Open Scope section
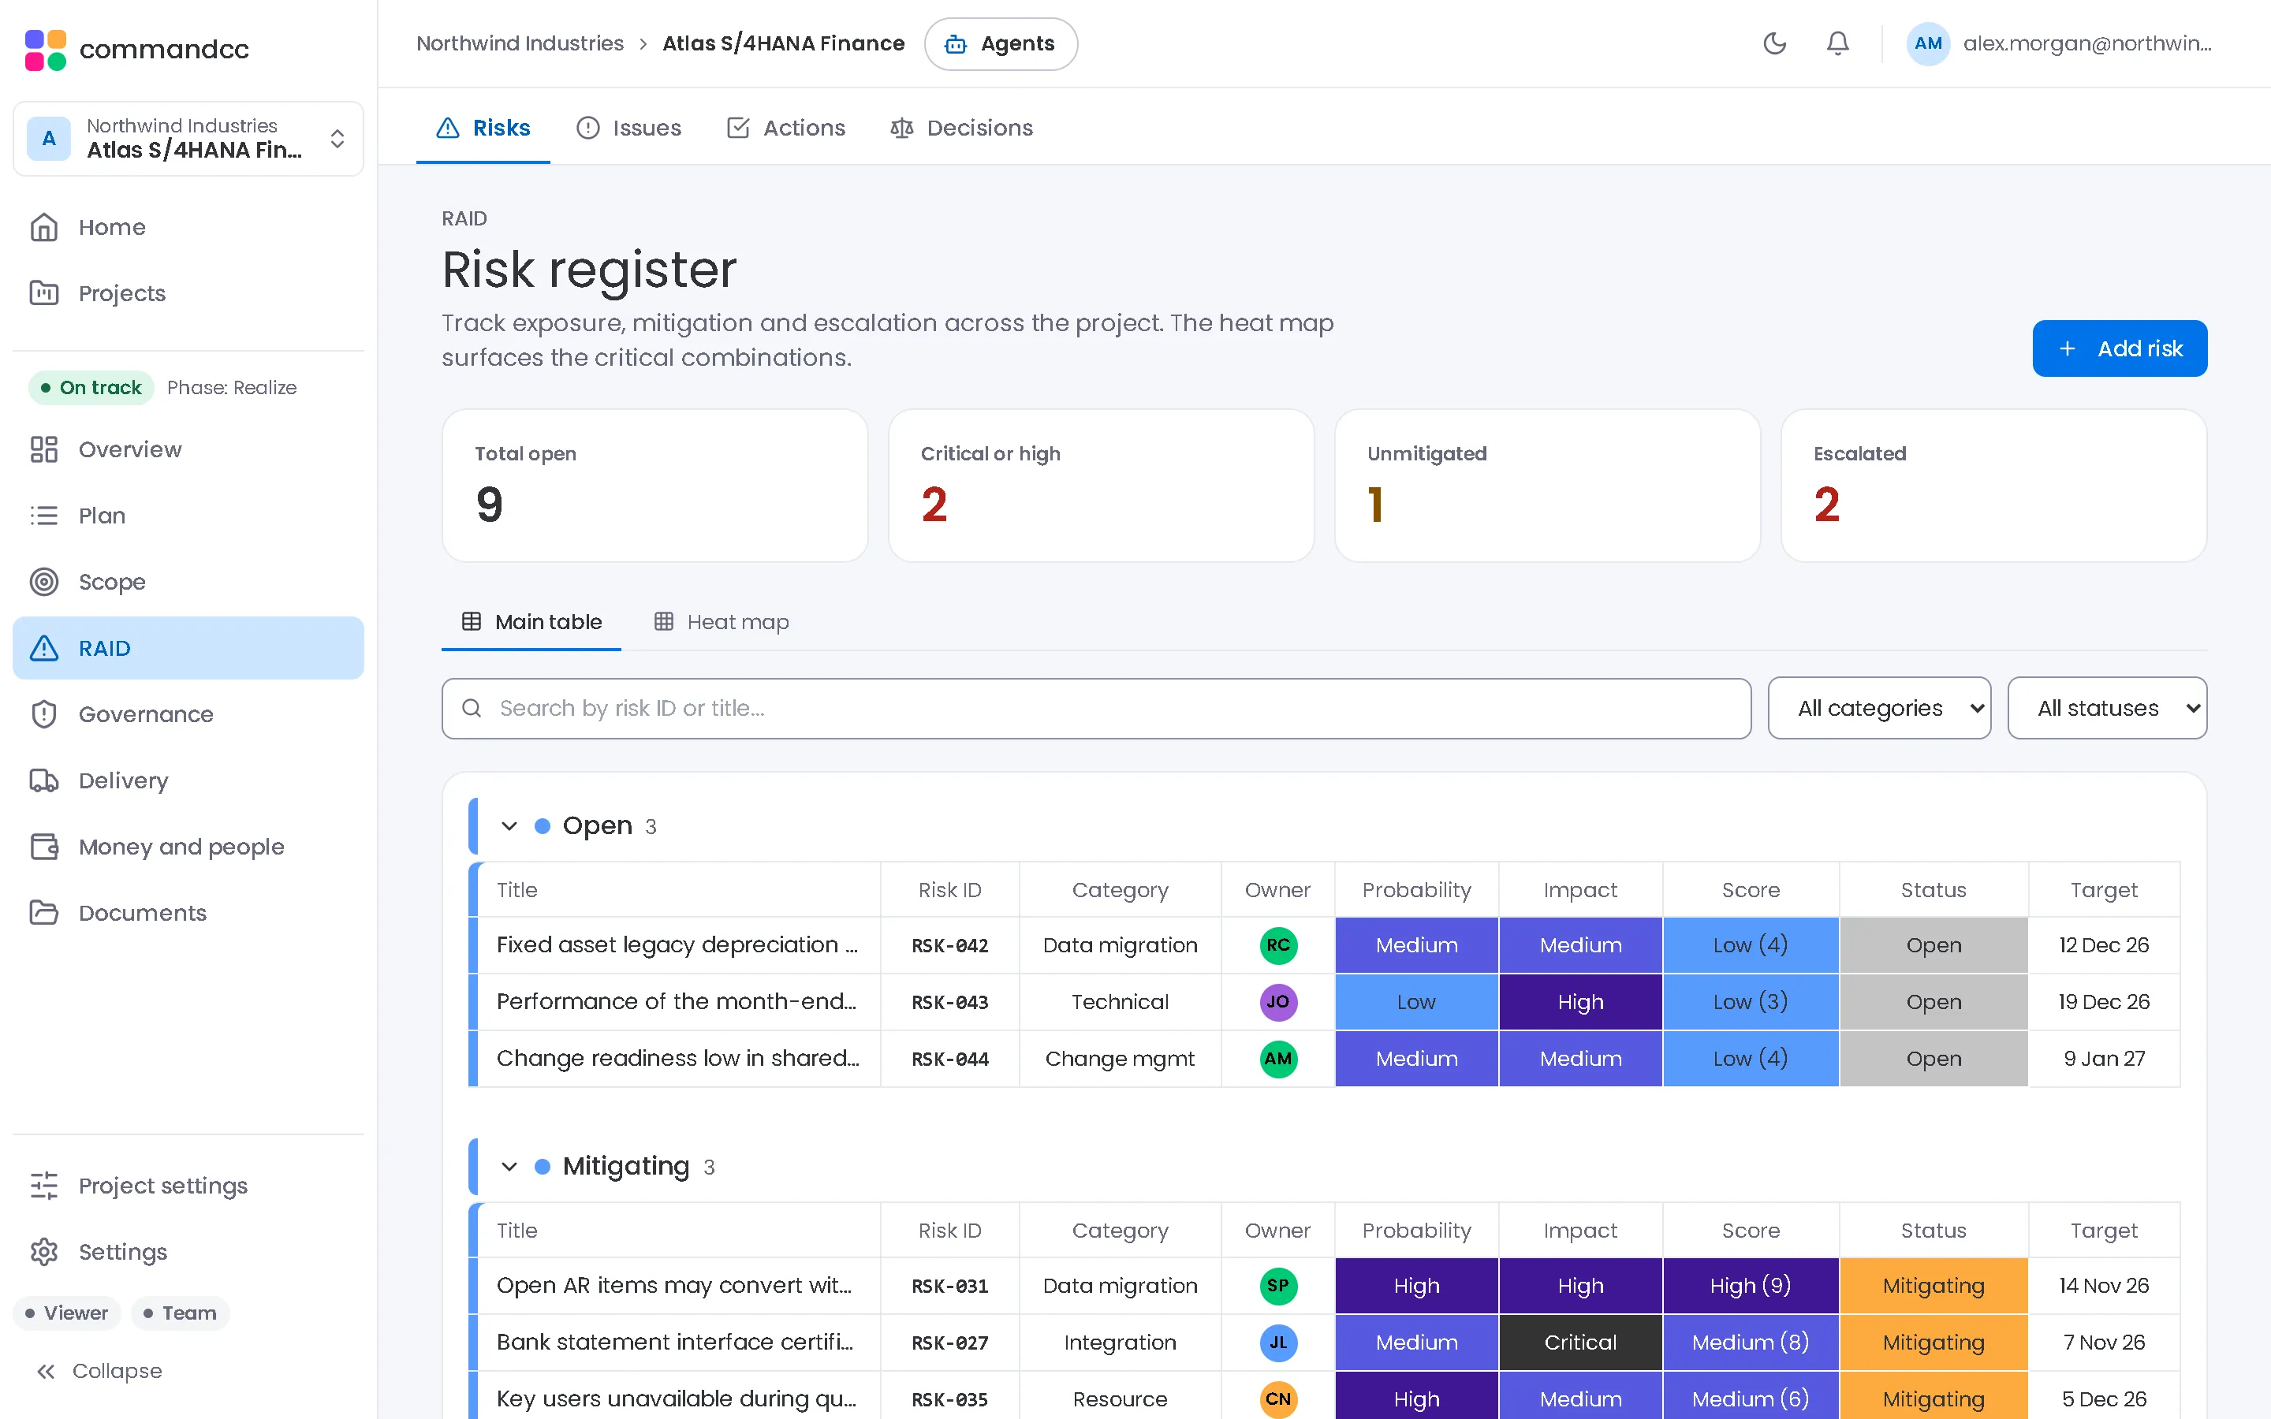Viewport: 2271px width, 1419px height. tap(188, 582)
